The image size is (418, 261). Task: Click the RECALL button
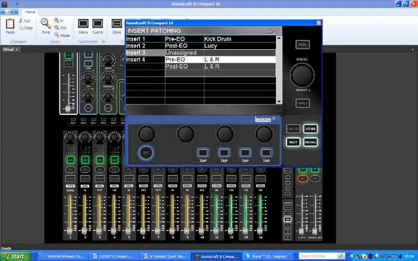pos(311,142)
